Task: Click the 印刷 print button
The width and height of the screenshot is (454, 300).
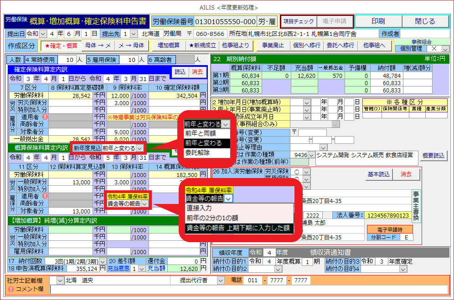Action: [x=378, y=21]
